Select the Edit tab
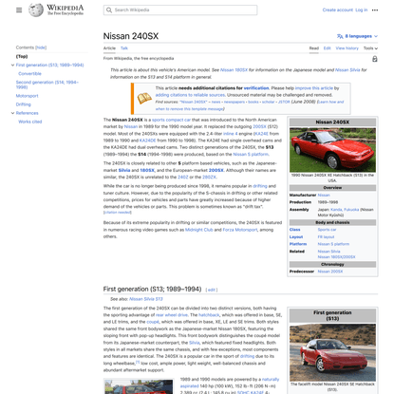 click(x=327, y=48)
